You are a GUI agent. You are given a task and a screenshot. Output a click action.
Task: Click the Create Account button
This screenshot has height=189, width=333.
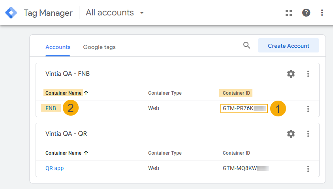(288, 46)
